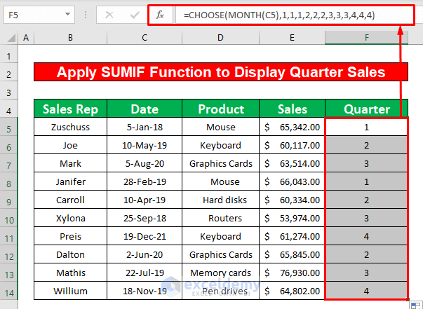423x309 pixels.
Task: Select the title cell about SUMIF Function
Action: coord(221,72)
